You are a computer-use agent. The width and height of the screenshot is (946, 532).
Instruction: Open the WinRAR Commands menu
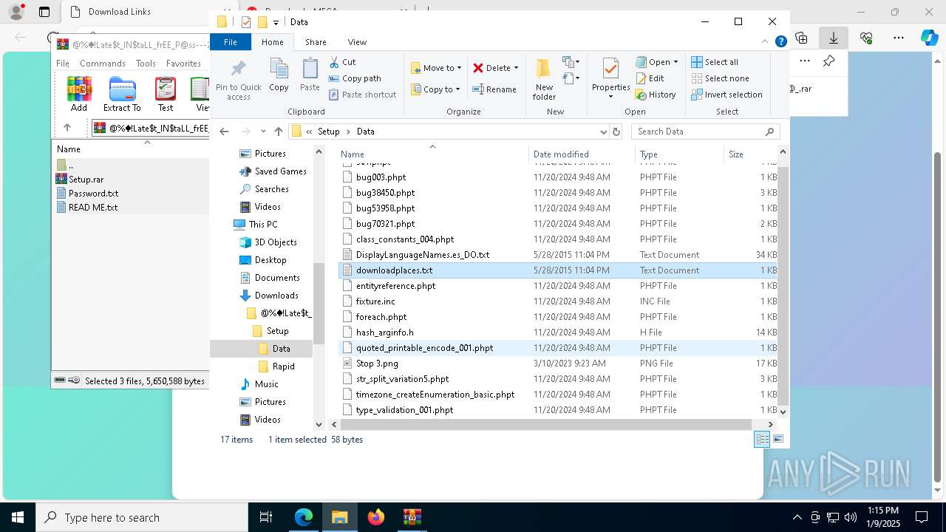coord(103,64)
